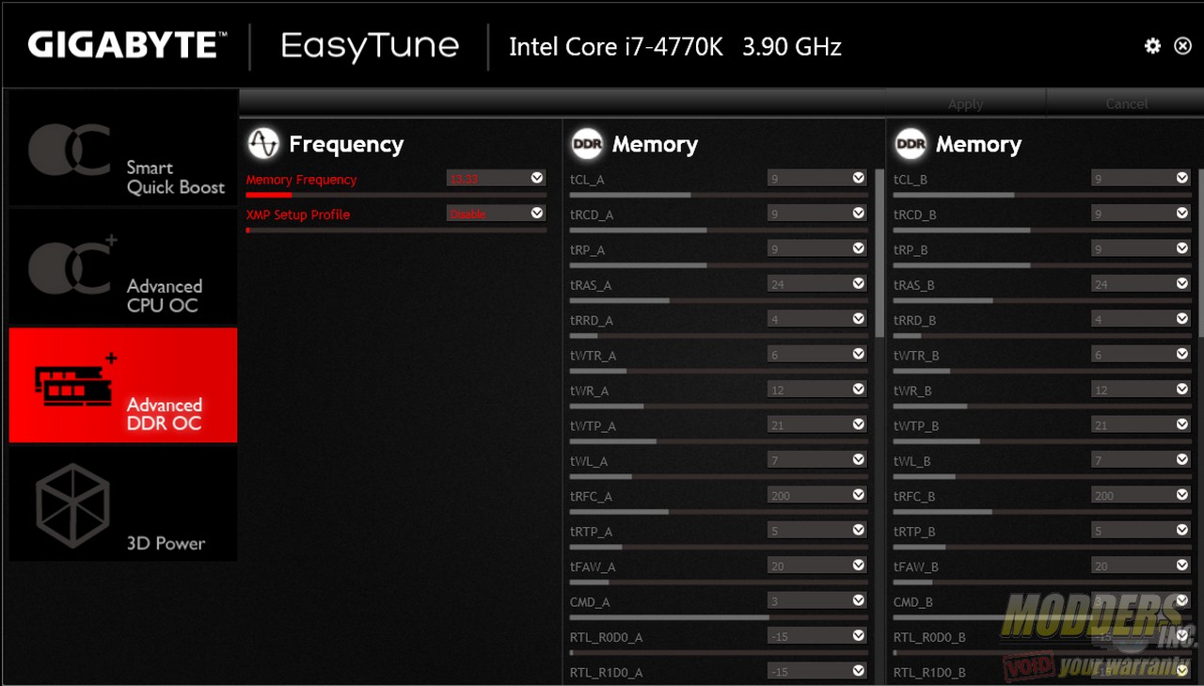Click the "RTL_R0D0_A" label
The width and height of the screenshot is (1204, 686).
[606, 638]
